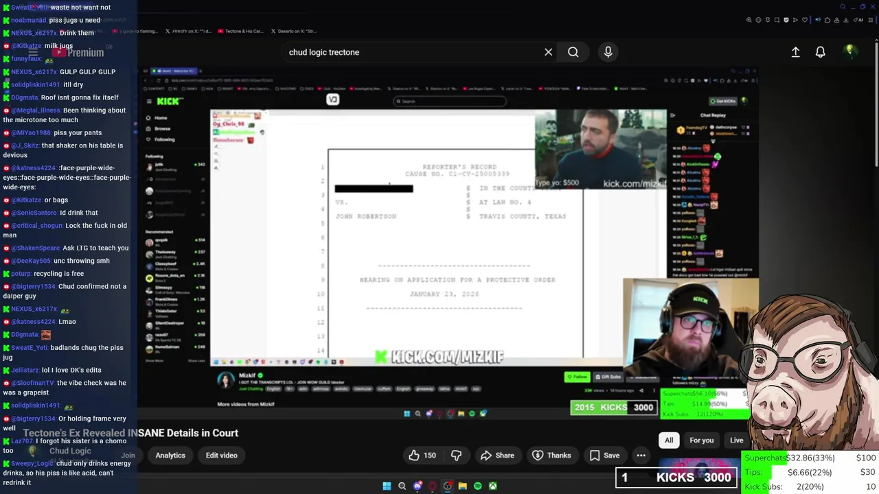Click the Thanks button
Image resolution: width=879 pixels, height=494 pixels.
(x=551, y=455)
